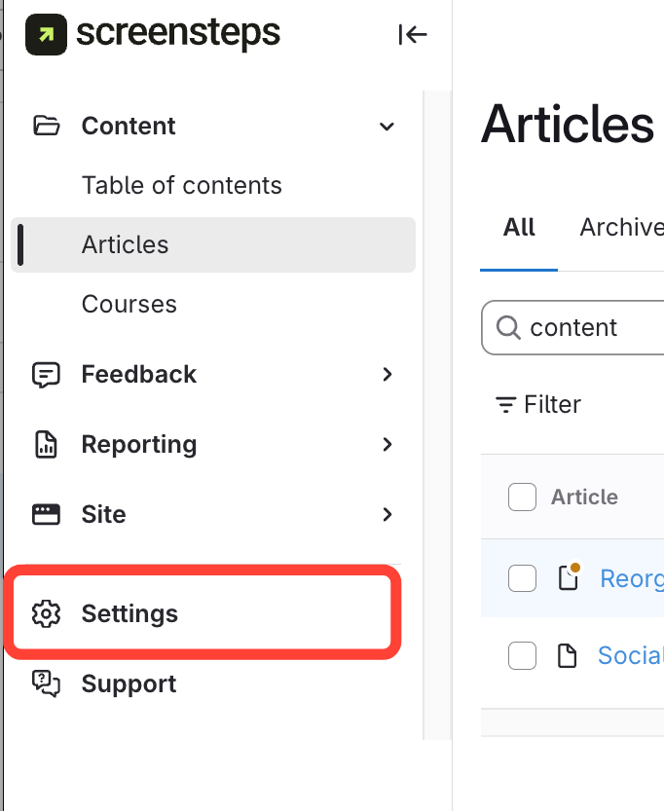Click the Site window icon

(46, 515)
